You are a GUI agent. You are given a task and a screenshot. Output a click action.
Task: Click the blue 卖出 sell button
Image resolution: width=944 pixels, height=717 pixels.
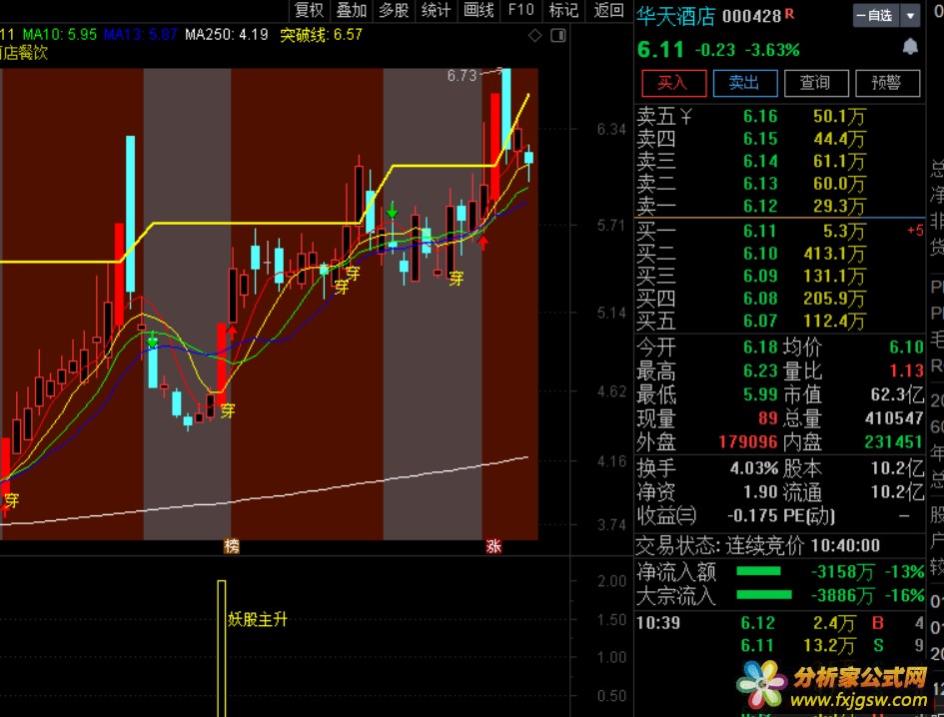point(745,83)
